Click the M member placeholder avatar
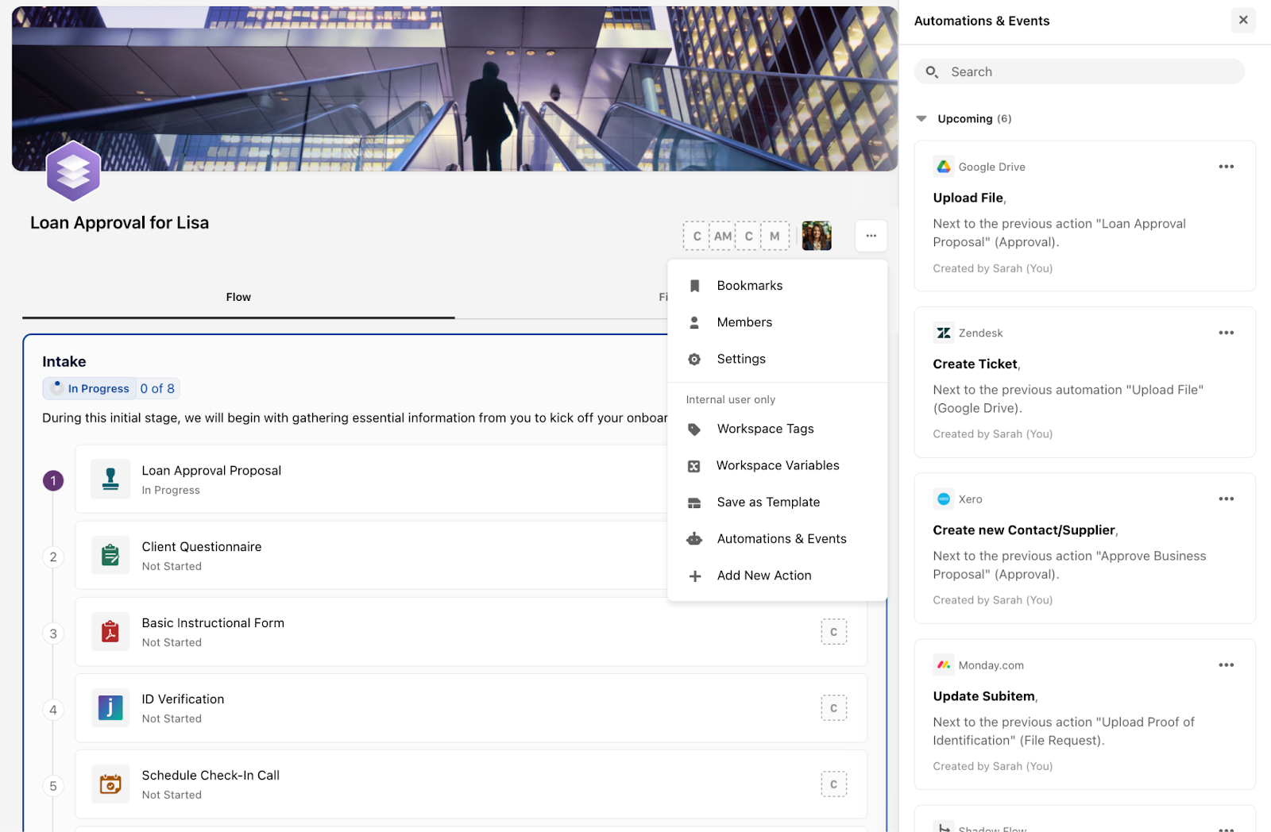 (775, 236)
